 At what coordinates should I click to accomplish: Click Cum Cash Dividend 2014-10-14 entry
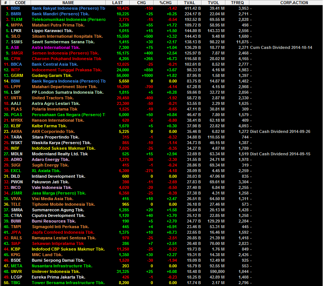281,47
